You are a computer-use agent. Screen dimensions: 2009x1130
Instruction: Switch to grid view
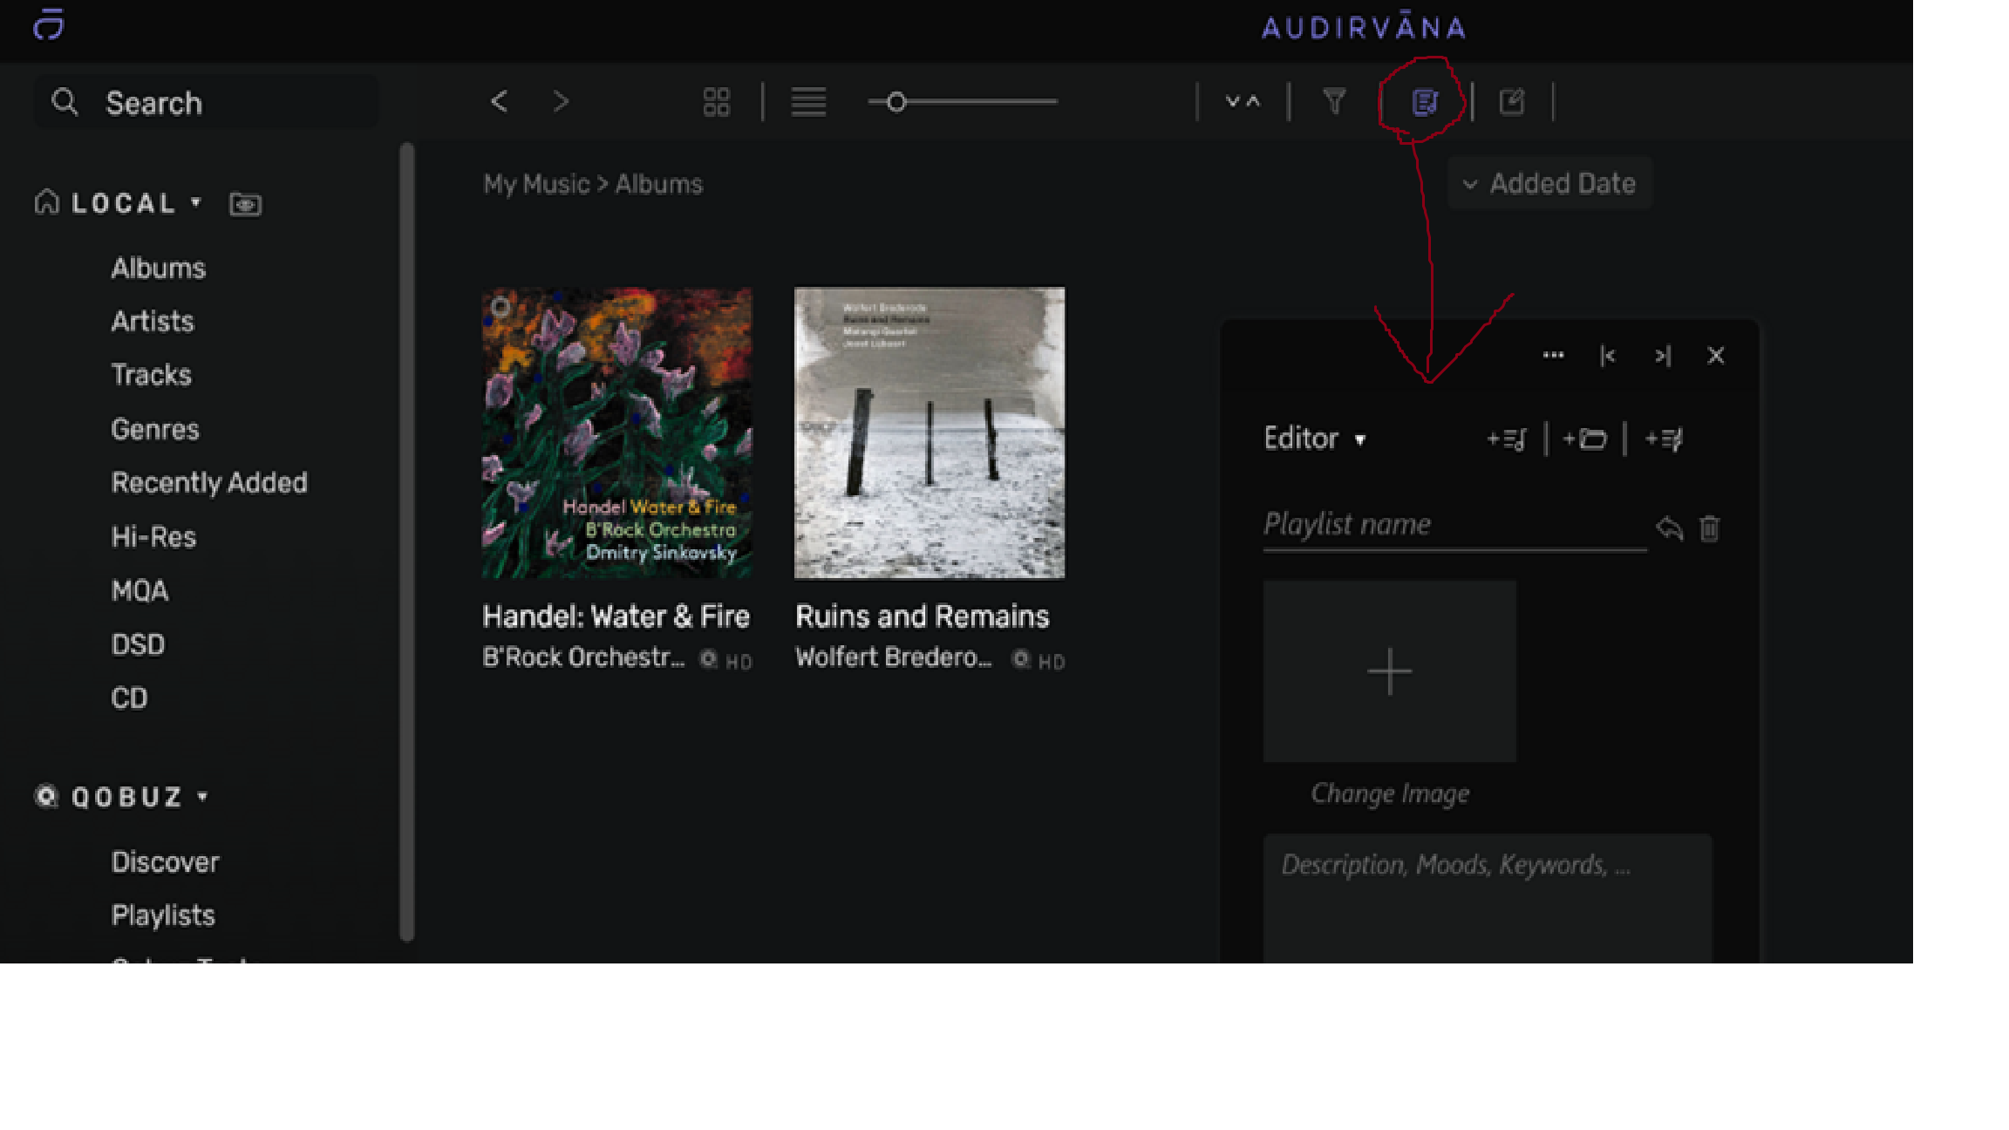716,102
